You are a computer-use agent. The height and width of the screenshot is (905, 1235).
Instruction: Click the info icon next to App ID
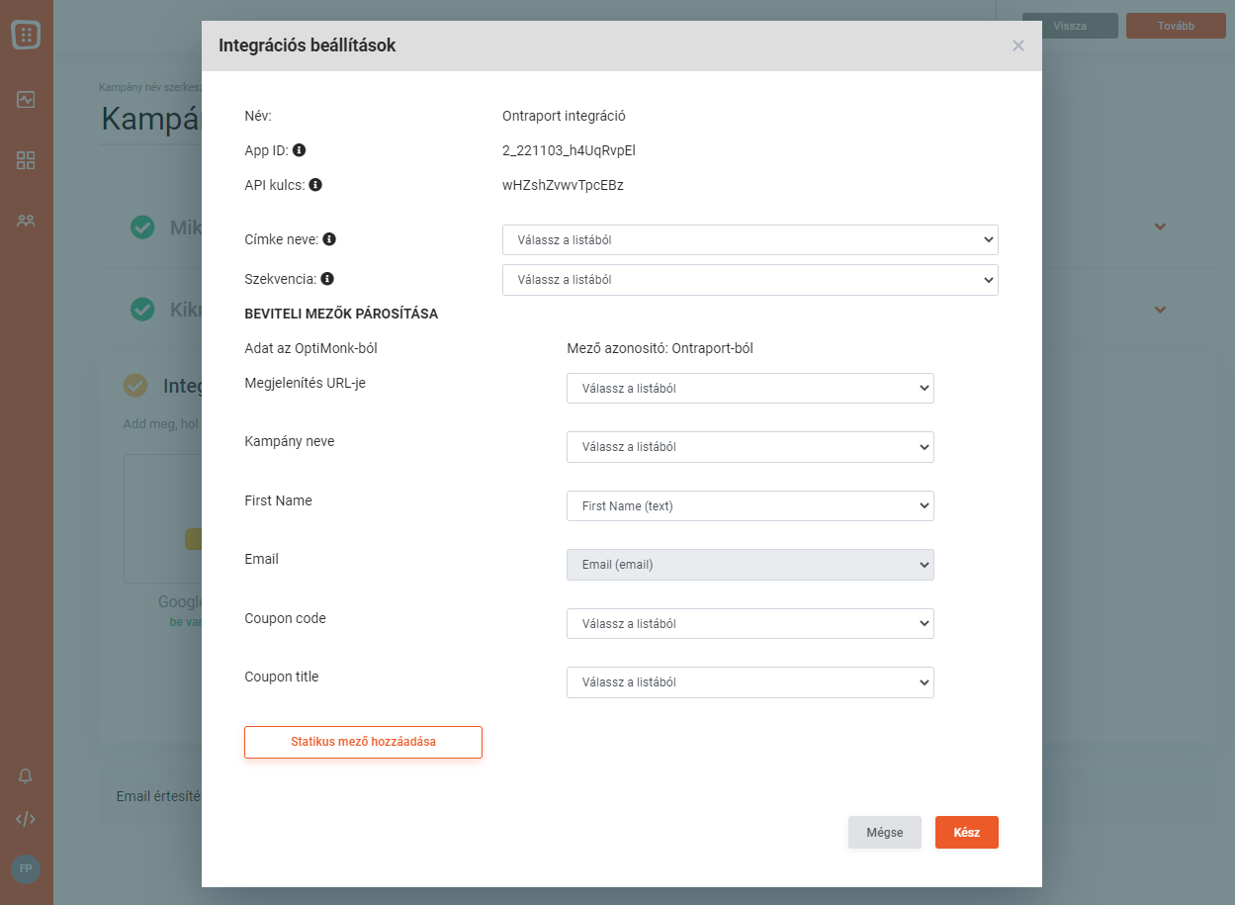(299, 150)
